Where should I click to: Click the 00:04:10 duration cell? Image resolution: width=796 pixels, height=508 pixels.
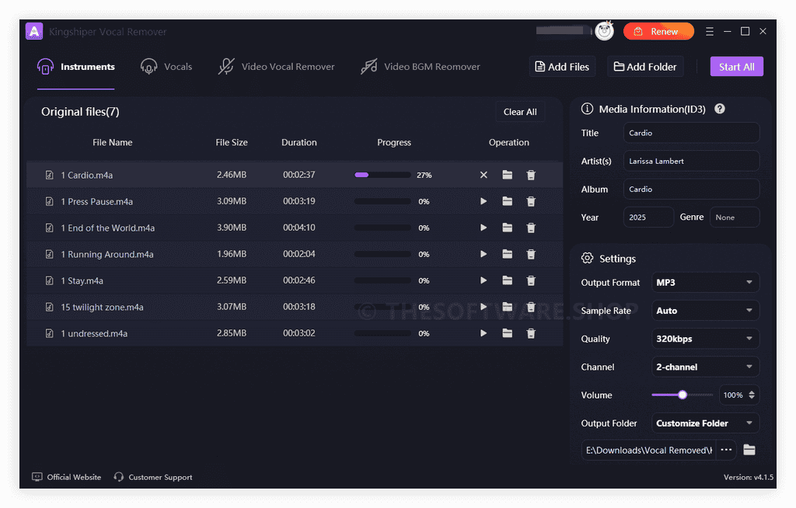299,228
